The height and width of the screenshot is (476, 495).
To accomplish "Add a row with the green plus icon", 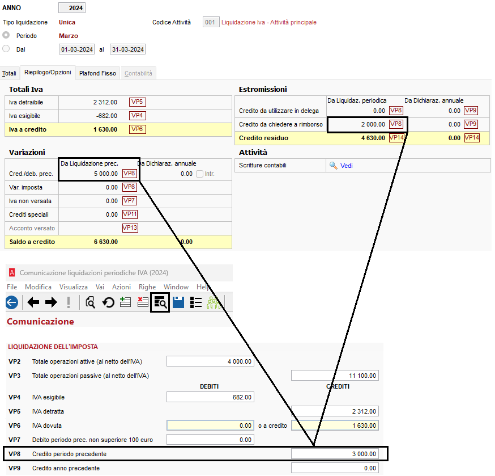I will [125, 302].
